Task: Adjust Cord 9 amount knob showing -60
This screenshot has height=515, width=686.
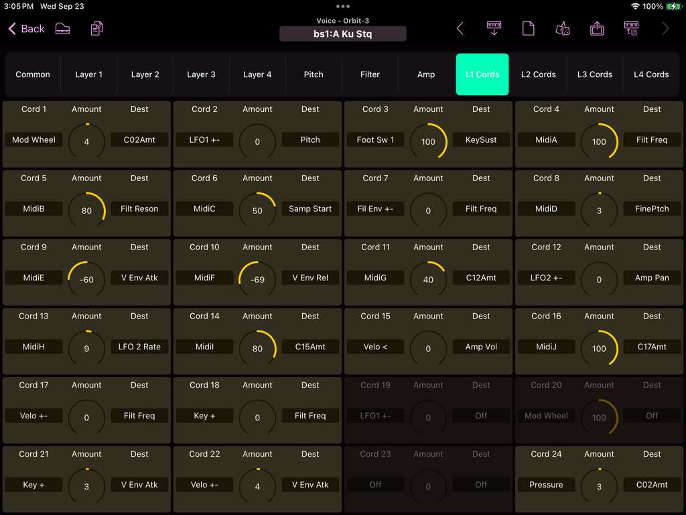Action: point(86,280)
